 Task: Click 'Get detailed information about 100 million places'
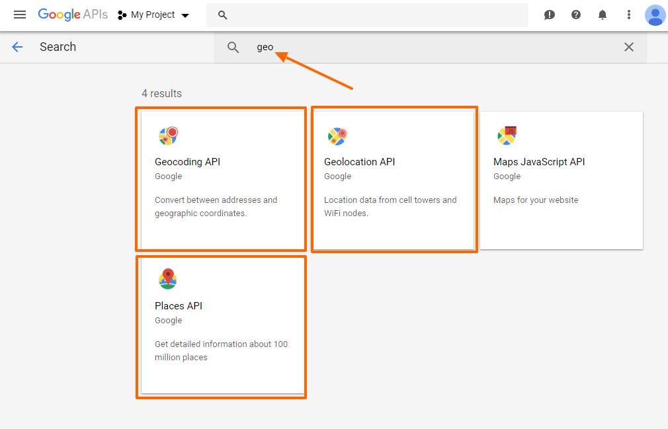coord(221,351)
